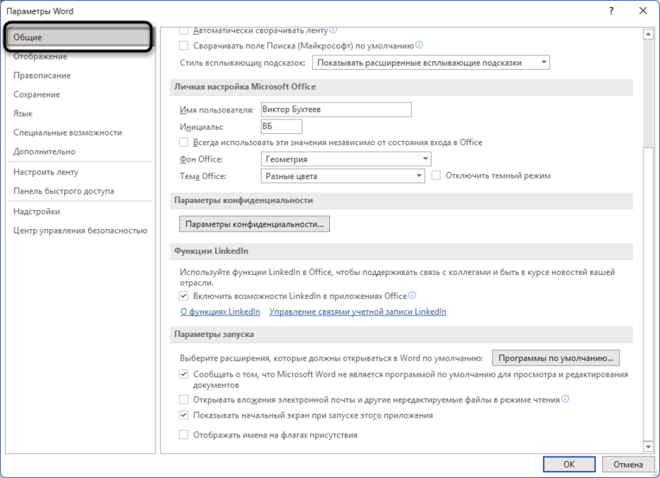Screen dimensions: 660x478
Task: Expand the 'Фон Office' Геометрия dropdown
Action: tap(346, 159)
